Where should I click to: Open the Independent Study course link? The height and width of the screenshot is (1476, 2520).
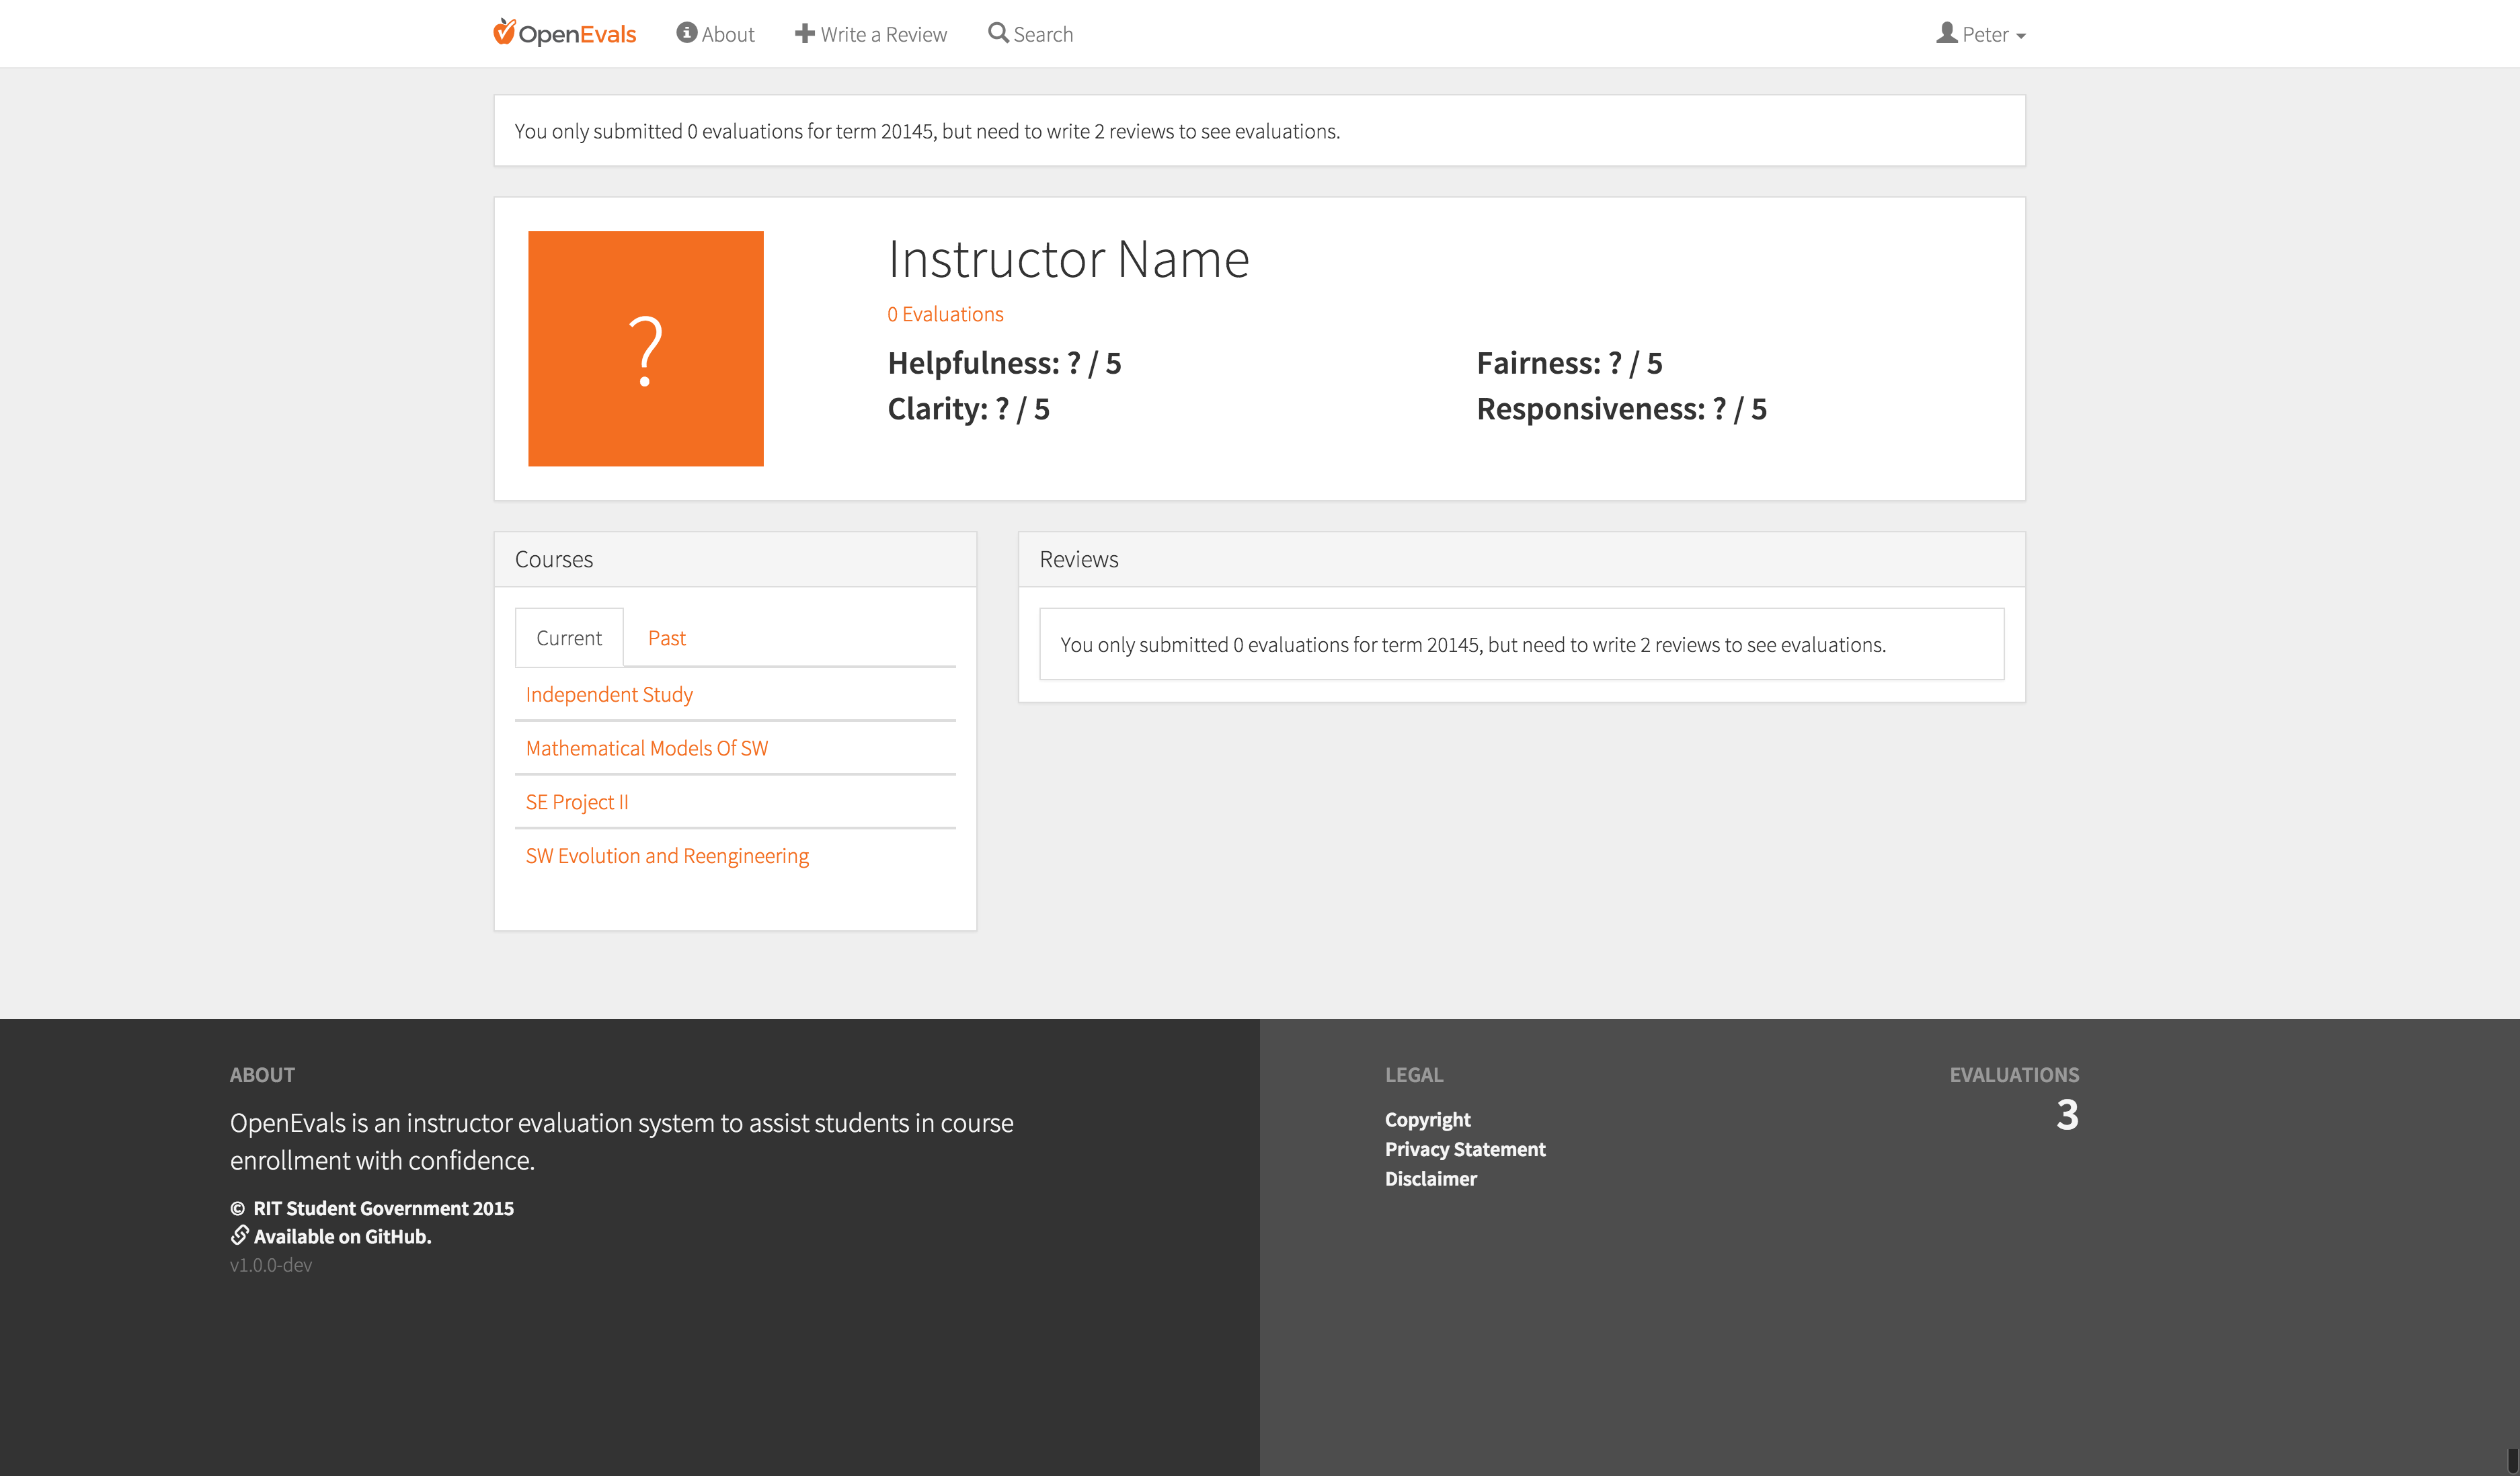click(609, 694)
